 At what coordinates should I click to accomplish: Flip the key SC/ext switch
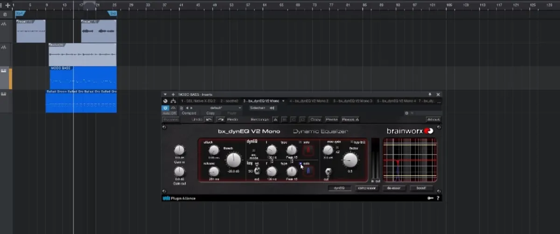pos(256,172)
